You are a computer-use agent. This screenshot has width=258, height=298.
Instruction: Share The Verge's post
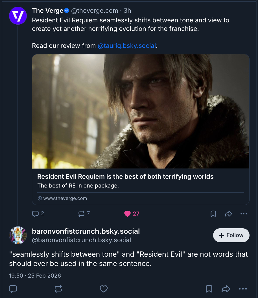tap(228, 214)
